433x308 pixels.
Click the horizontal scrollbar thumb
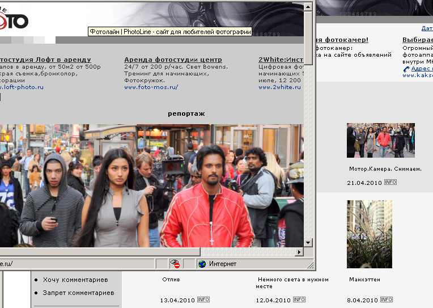point(99,251)
